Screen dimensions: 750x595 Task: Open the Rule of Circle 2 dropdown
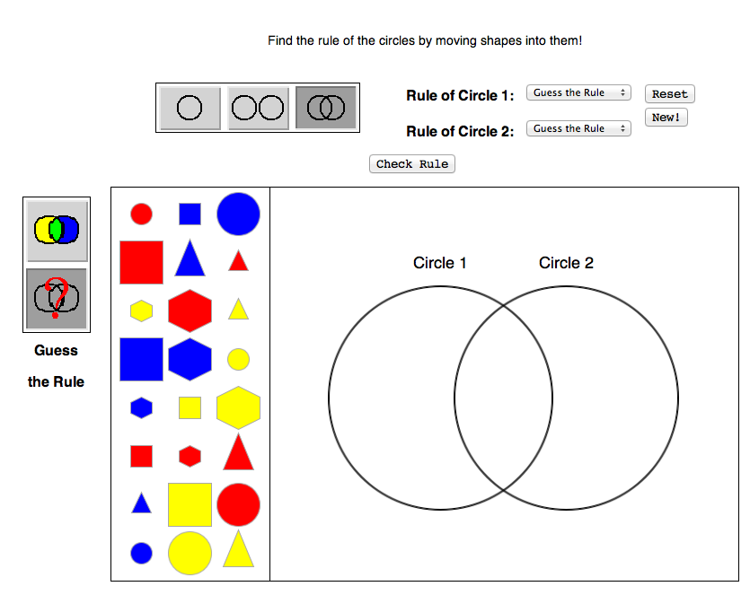tap(578, 129)
